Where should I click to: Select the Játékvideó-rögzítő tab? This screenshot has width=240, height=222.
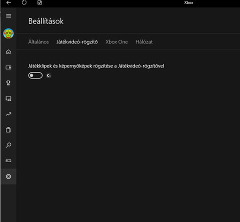tap(77, 42)
